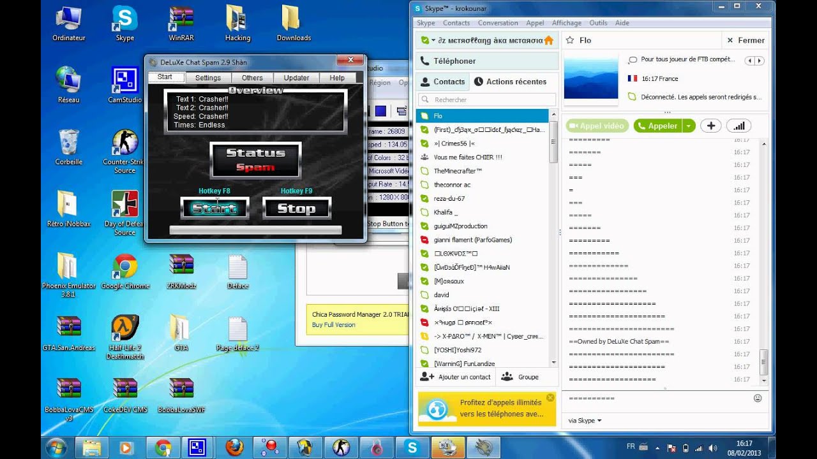Switch to the Others tab in DeLuXe

(x=252, y=78)
